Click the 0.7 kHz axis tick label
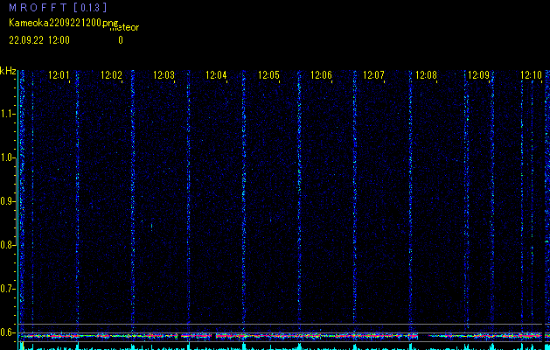Viewport: 550px width, 350px height. [7, 289]
